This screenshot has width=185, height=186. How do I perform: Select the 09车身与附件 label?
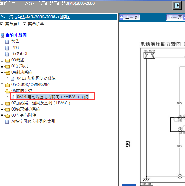pyautogui.click(x=24, y=115)
